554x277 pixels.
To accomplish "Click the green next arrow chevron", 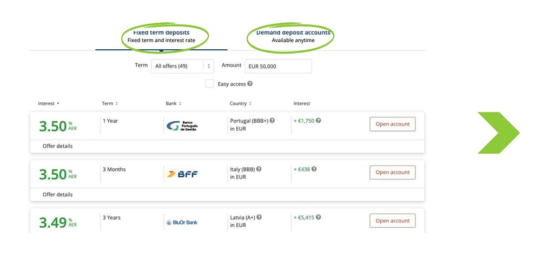I will tap(498, 133).
